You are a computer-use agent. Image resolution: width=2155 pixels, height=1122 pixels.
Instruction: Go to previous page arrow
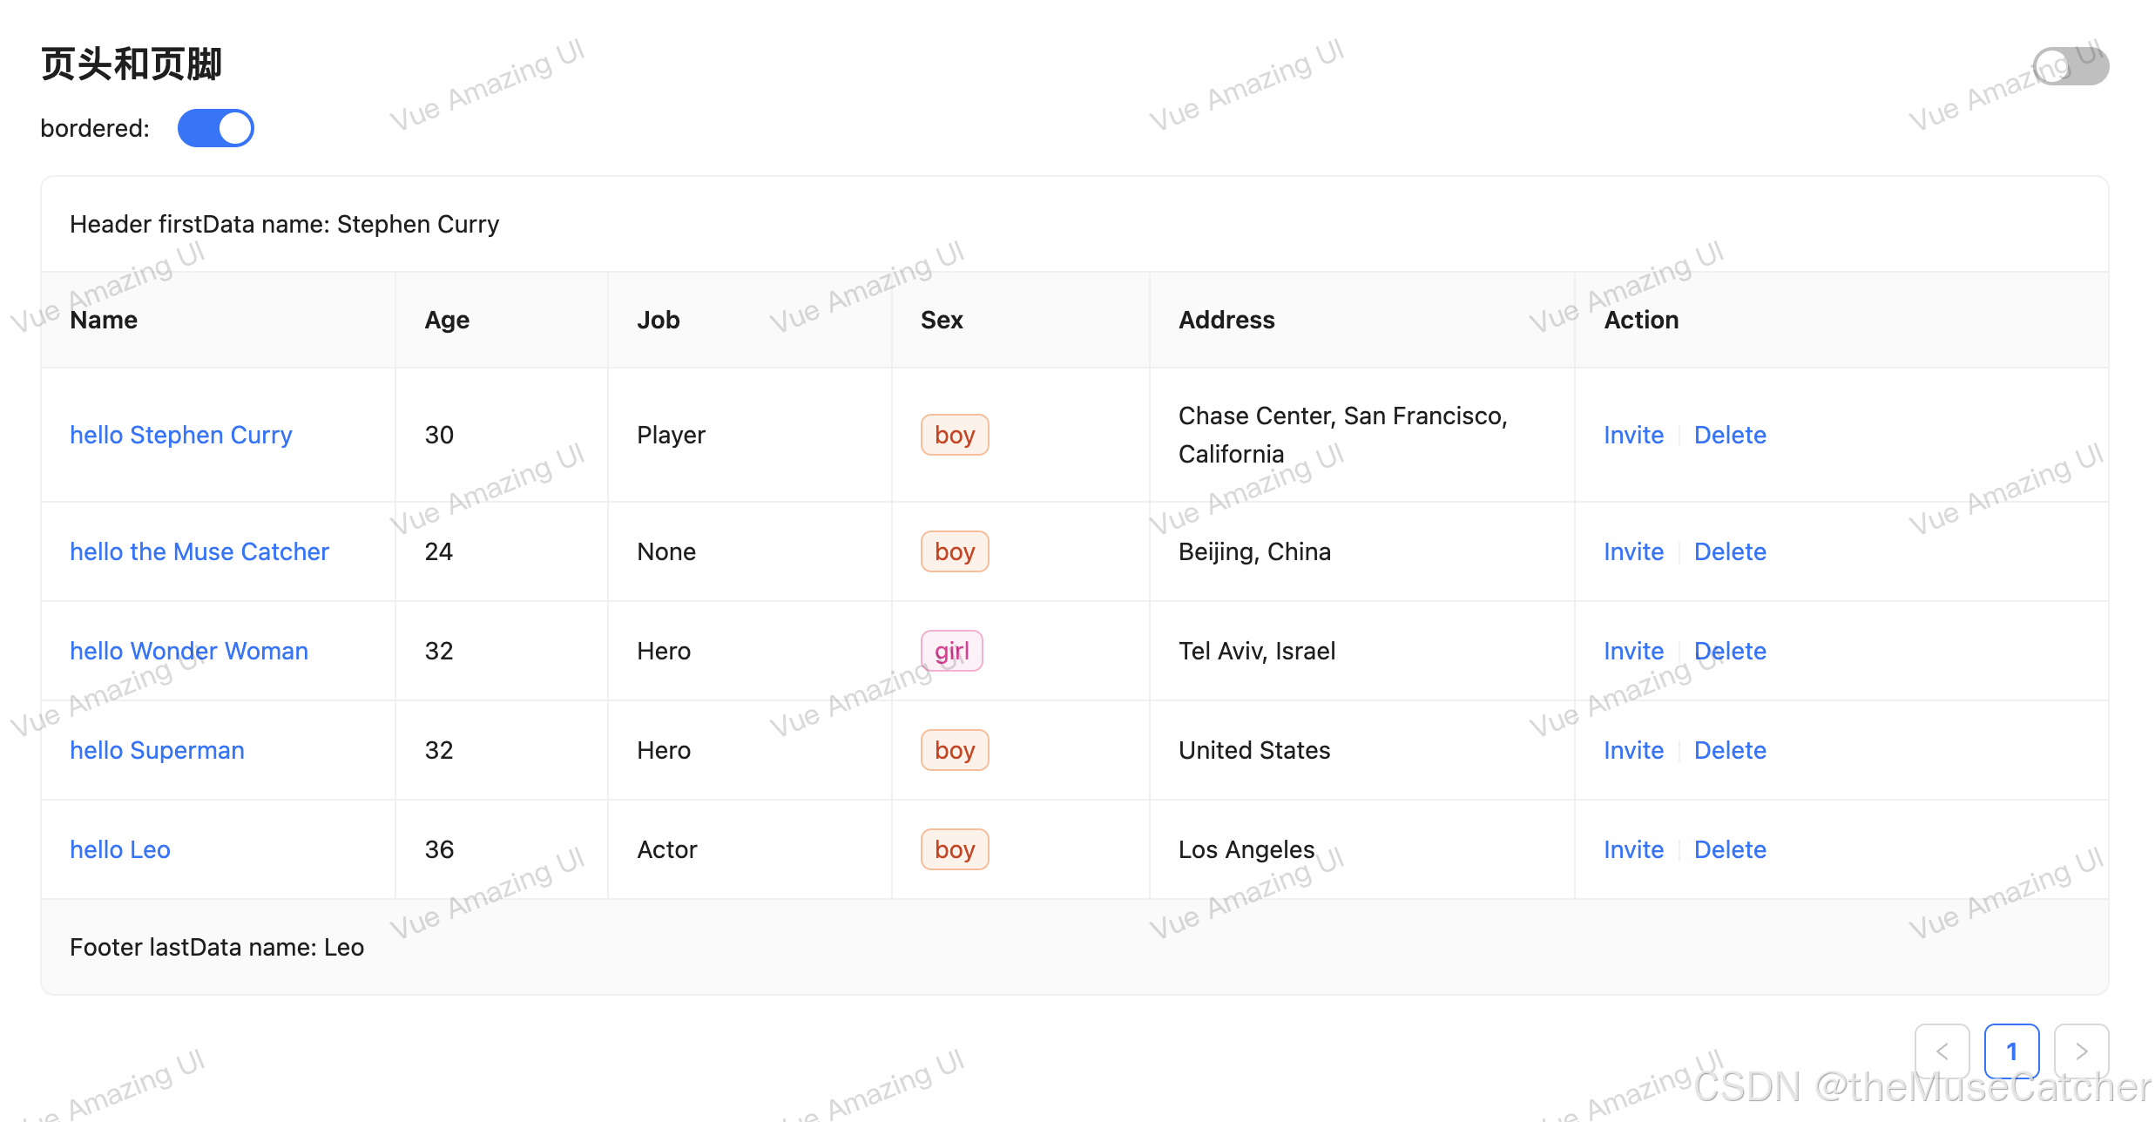(x=1942, y=1051)
